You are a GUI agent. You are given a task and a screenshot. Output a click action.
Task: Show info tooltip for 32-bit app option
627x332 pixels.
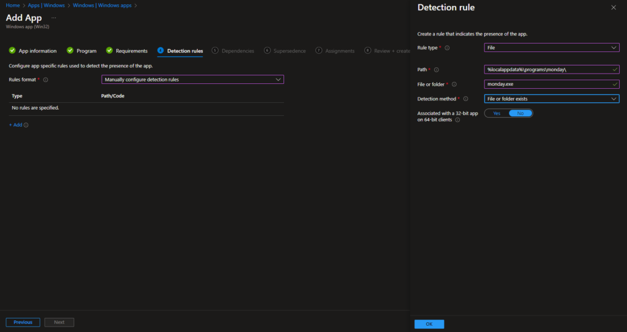click(x=457, y=120)
